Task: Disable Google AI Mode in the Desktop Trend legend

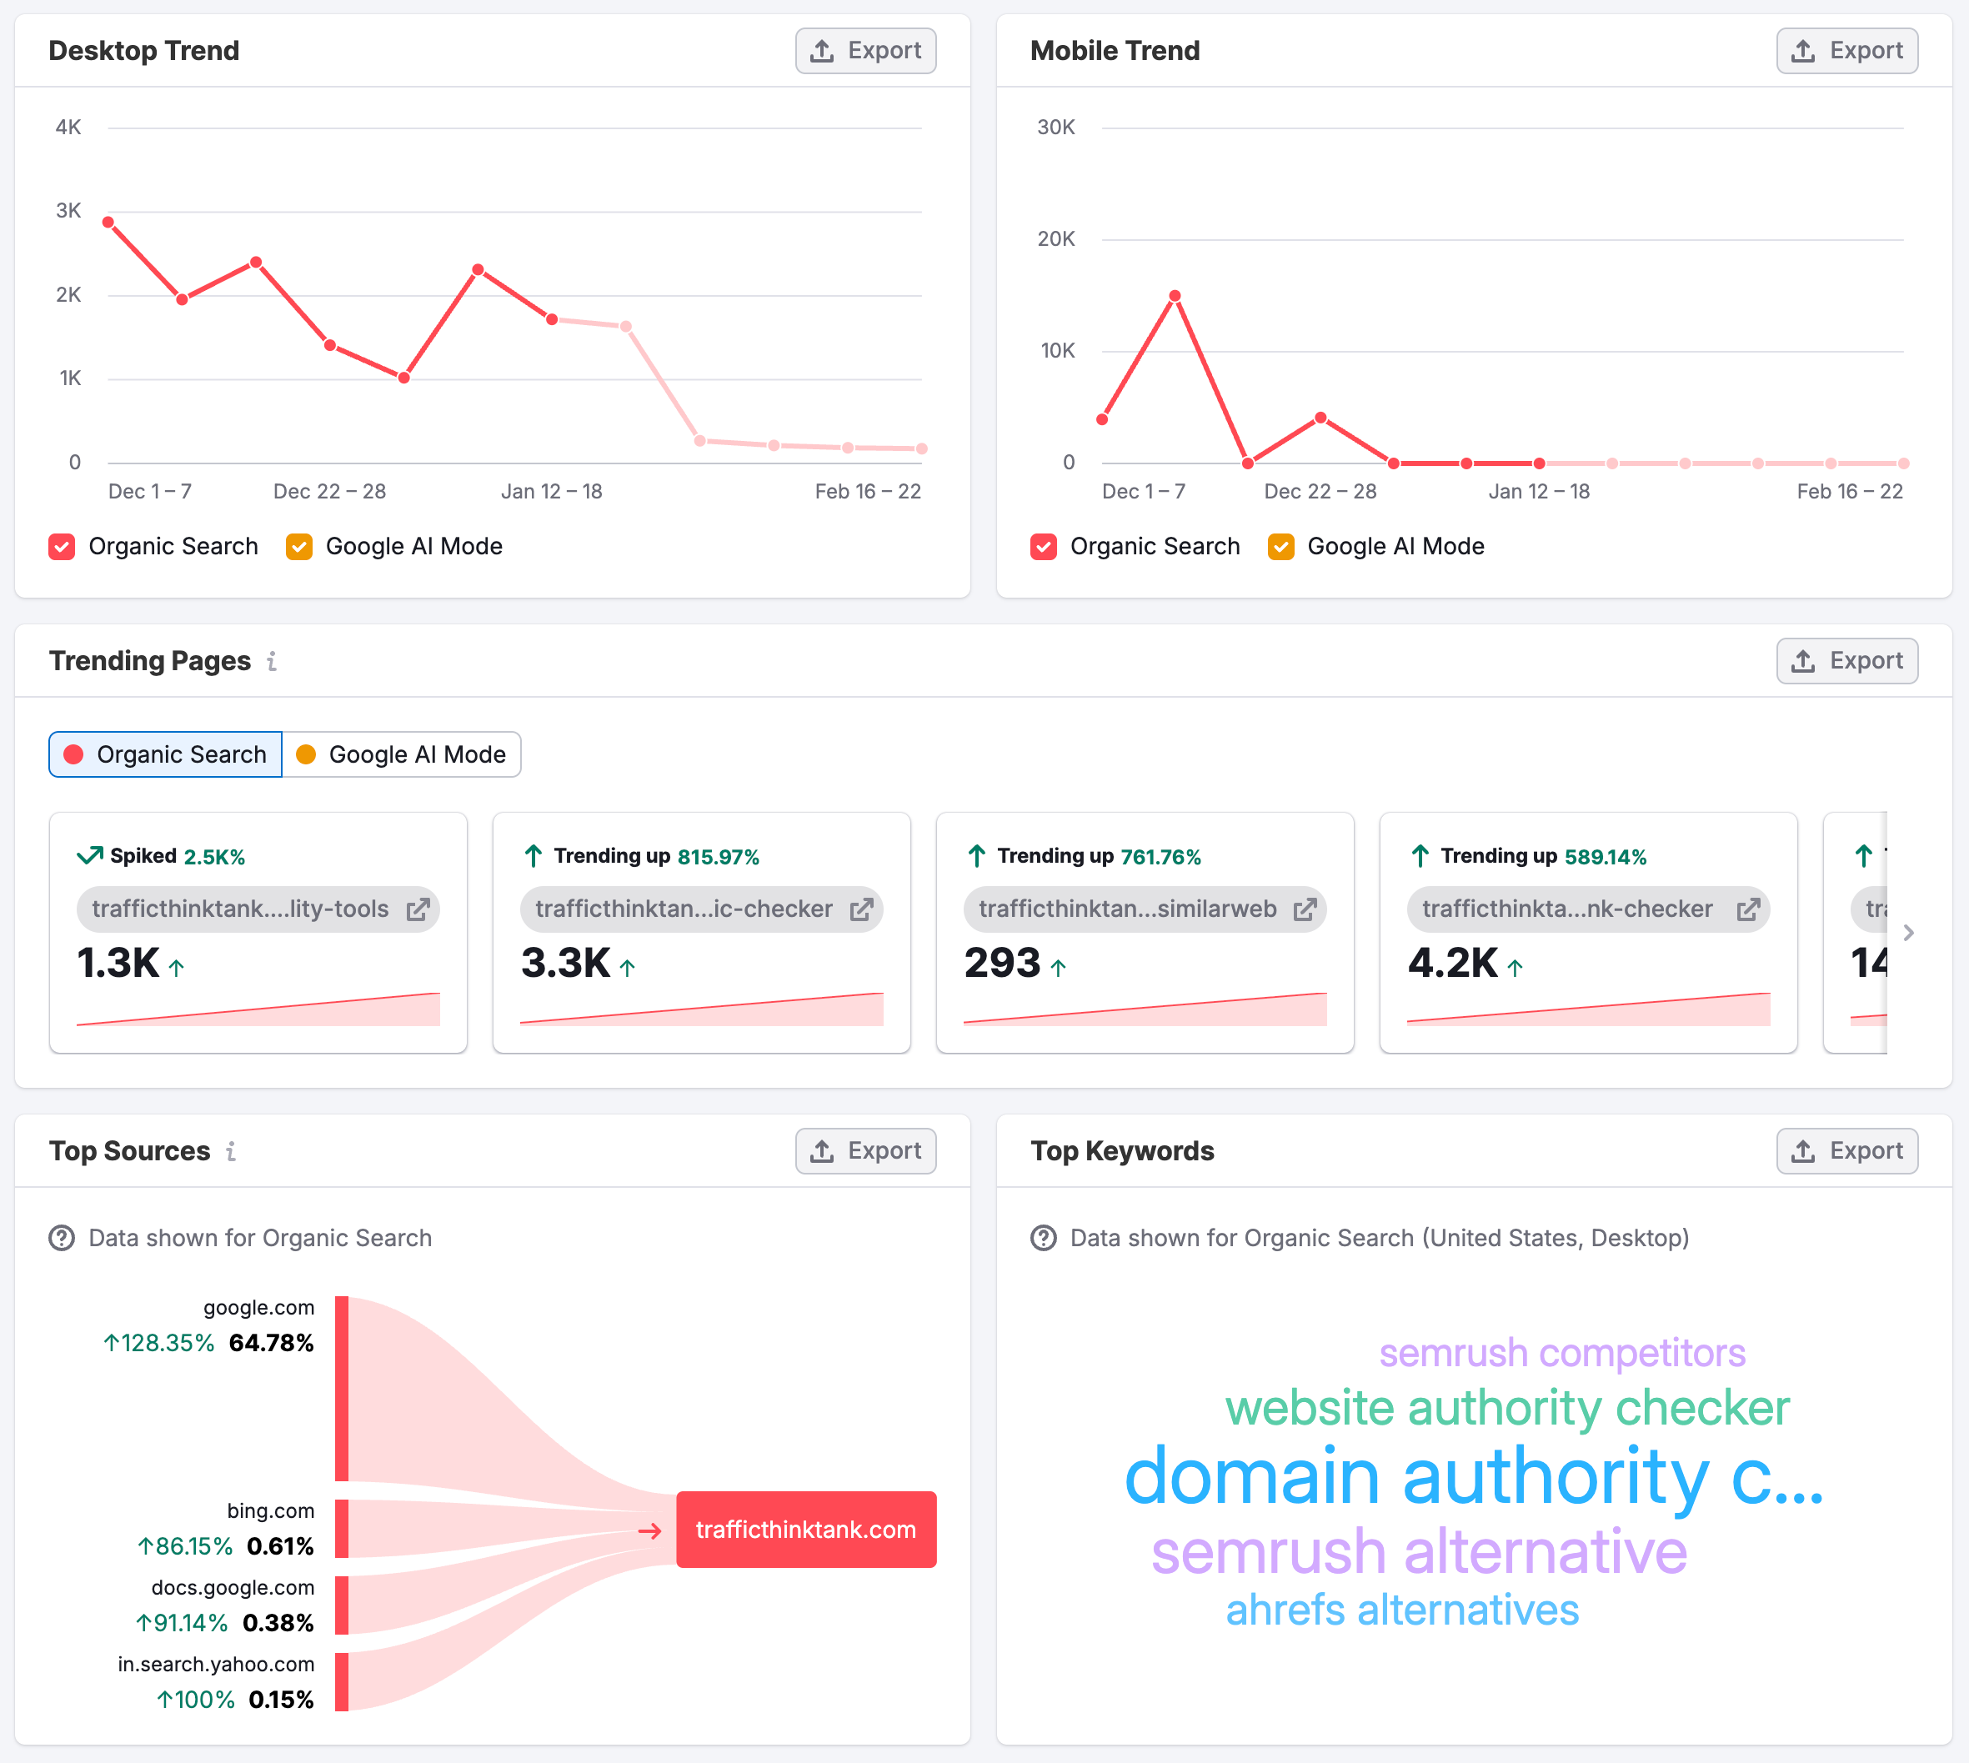Action: click(x=300, y=546)
